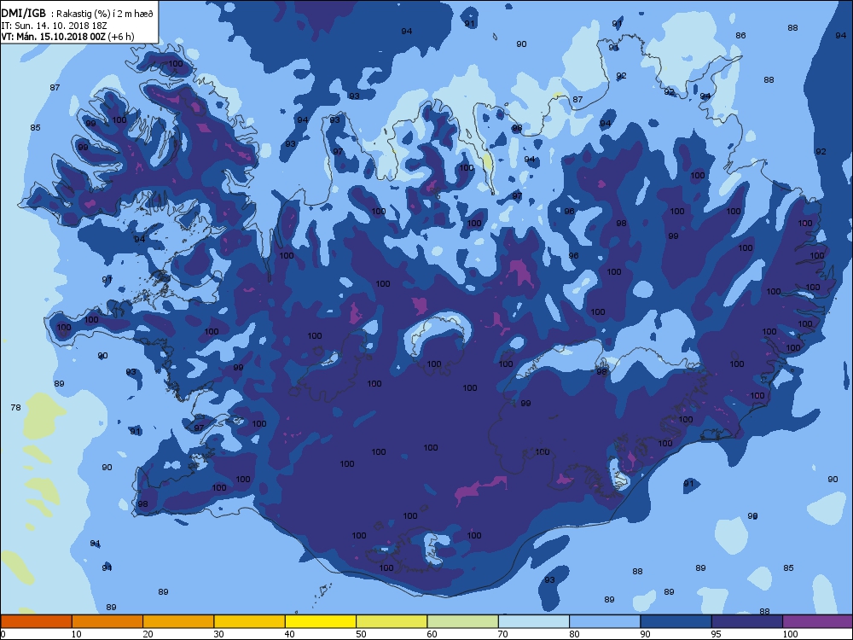Pick the purple 100+ legend swatch
Viewport: 853px width, 640px height.
[x=818, y=621]
